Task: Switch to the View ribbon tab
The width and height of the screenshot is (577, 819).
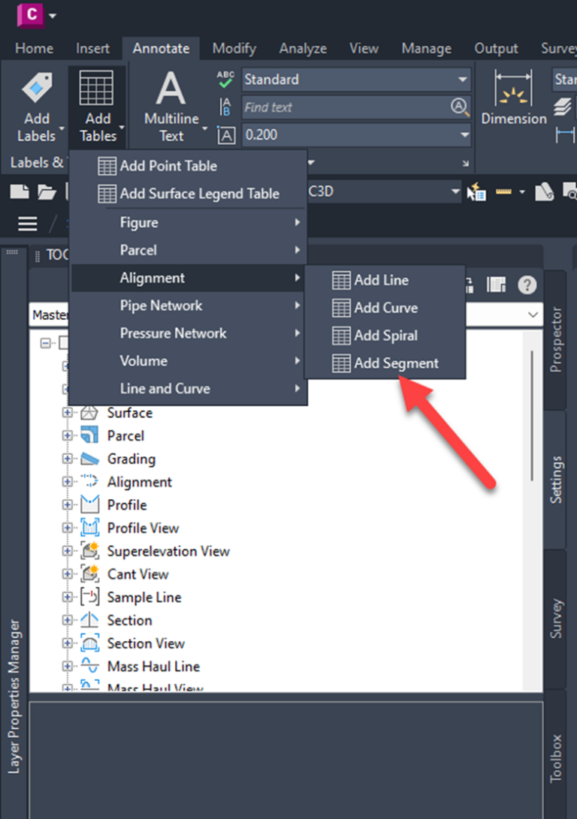Action: pyautogui.click(x=364, y=49)
